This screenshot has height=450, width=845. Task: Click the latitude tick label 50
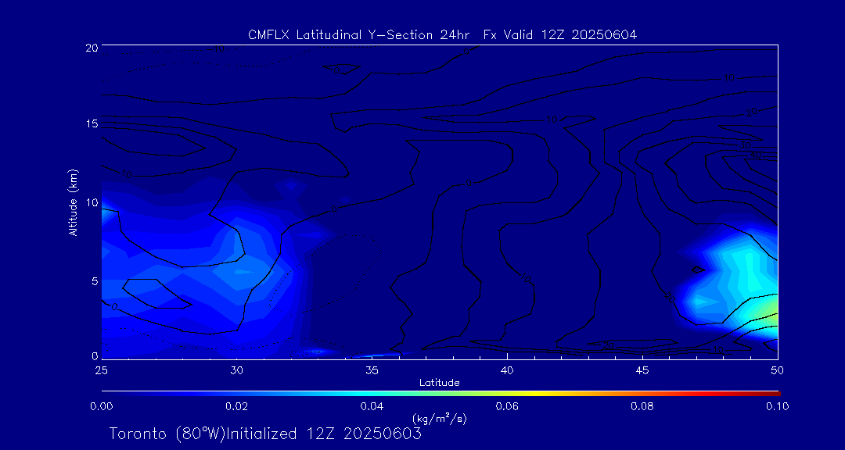coord(778,370)
